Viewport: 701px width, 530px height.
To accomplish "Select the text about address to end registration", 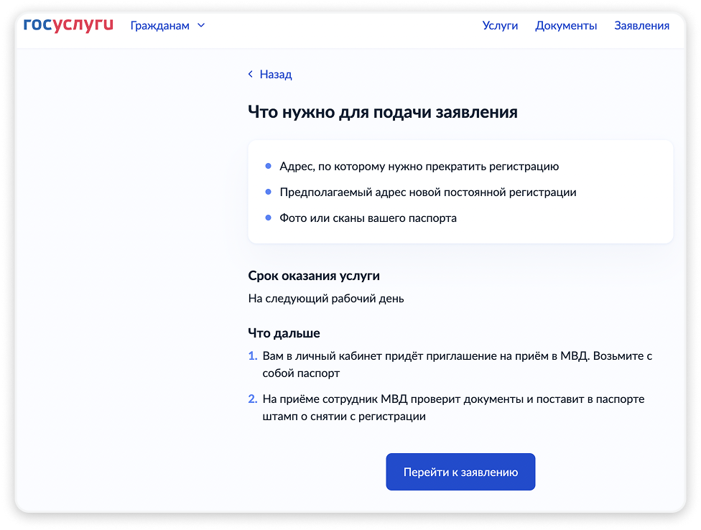I will tap(419, 167).
